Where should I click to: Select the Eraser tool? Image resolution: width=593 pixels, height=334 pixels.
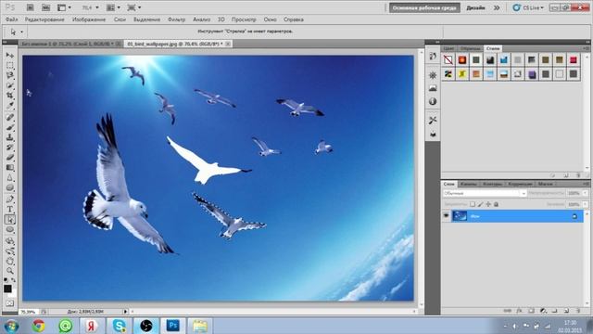(10, 157)
